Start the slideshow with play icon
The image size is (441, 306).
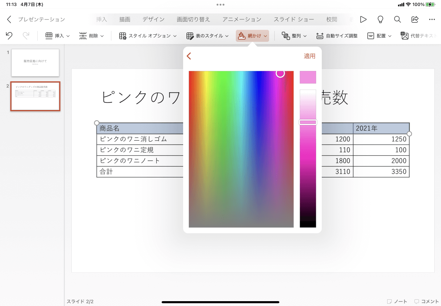(363, 19)
